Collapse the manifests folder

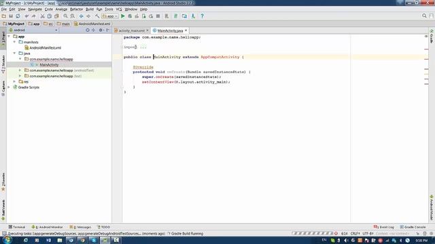[14, 42]
